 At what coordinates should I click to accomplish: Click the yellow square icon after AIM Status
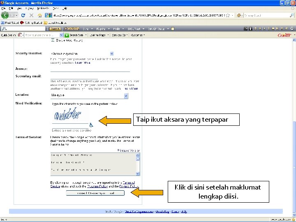(x=173, y=29)
